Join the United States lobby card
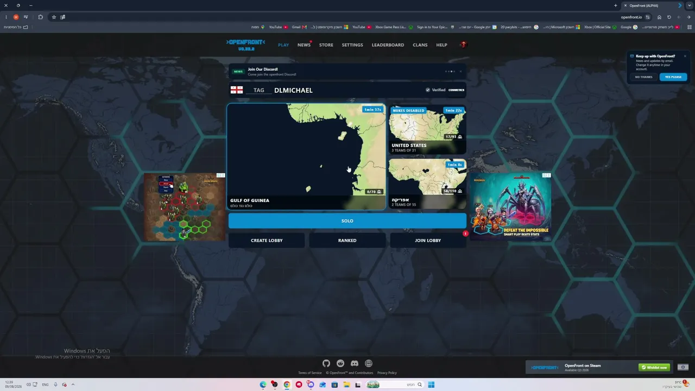Viewport: 695px width, 391px height. point(427,130)
